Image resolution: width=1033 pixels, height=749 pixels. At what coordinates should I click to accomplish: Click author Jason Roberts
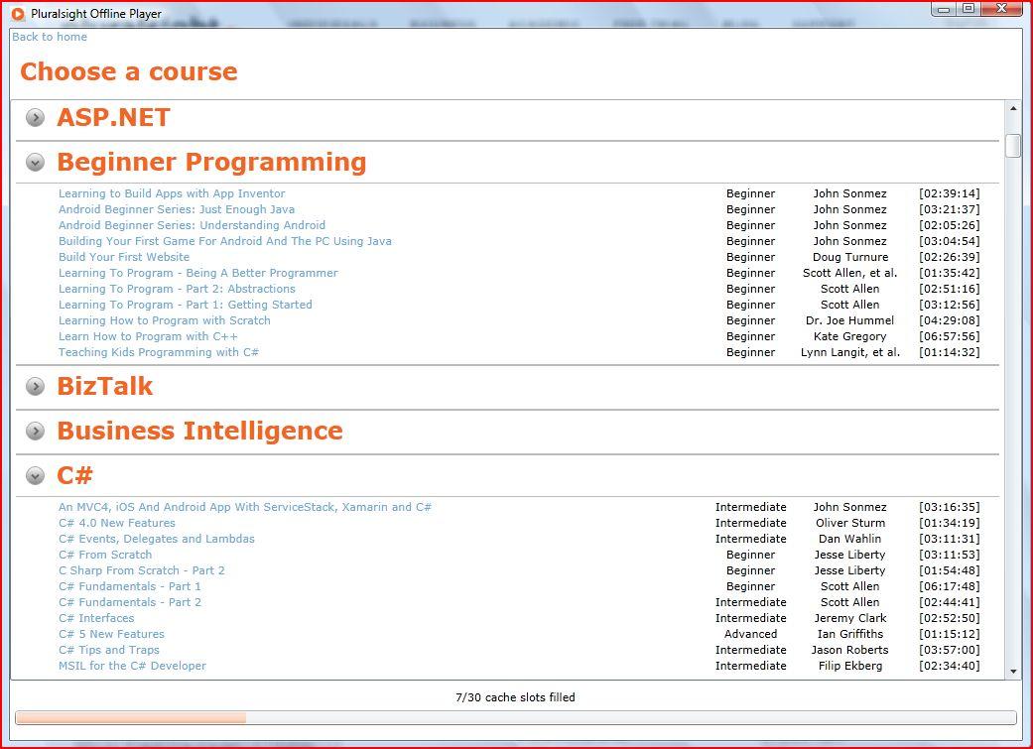pyautogui.click(x=849, y=650)
